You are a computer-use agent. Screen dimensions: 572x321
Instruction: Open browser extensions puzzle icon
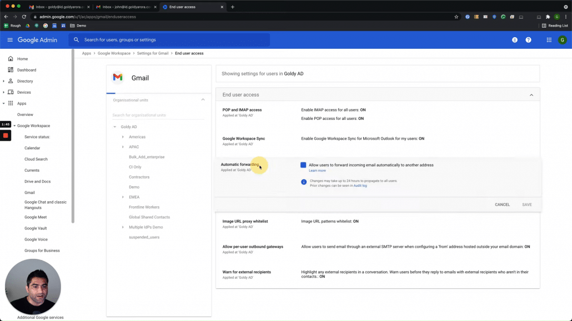[x=548, y=17]
